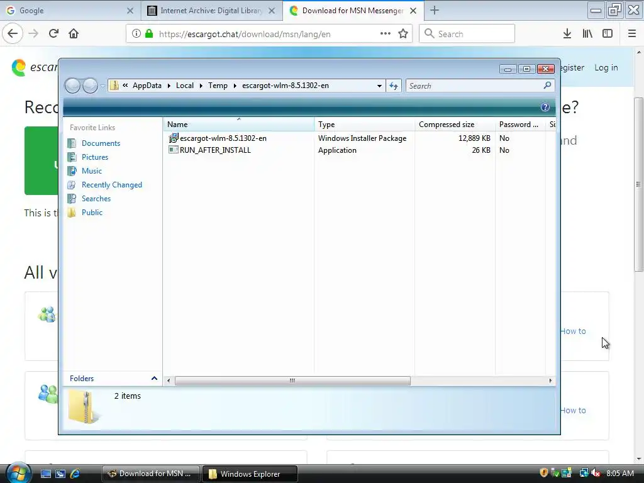The height and width of the screenshot is (483, 644).
Task: Open Public favorite link
Action: click(92, 213)
